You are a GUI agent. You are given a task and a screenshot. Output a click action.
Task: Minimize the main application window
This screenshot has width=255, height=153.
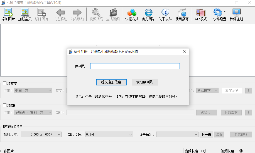click(x=224, y=3)
